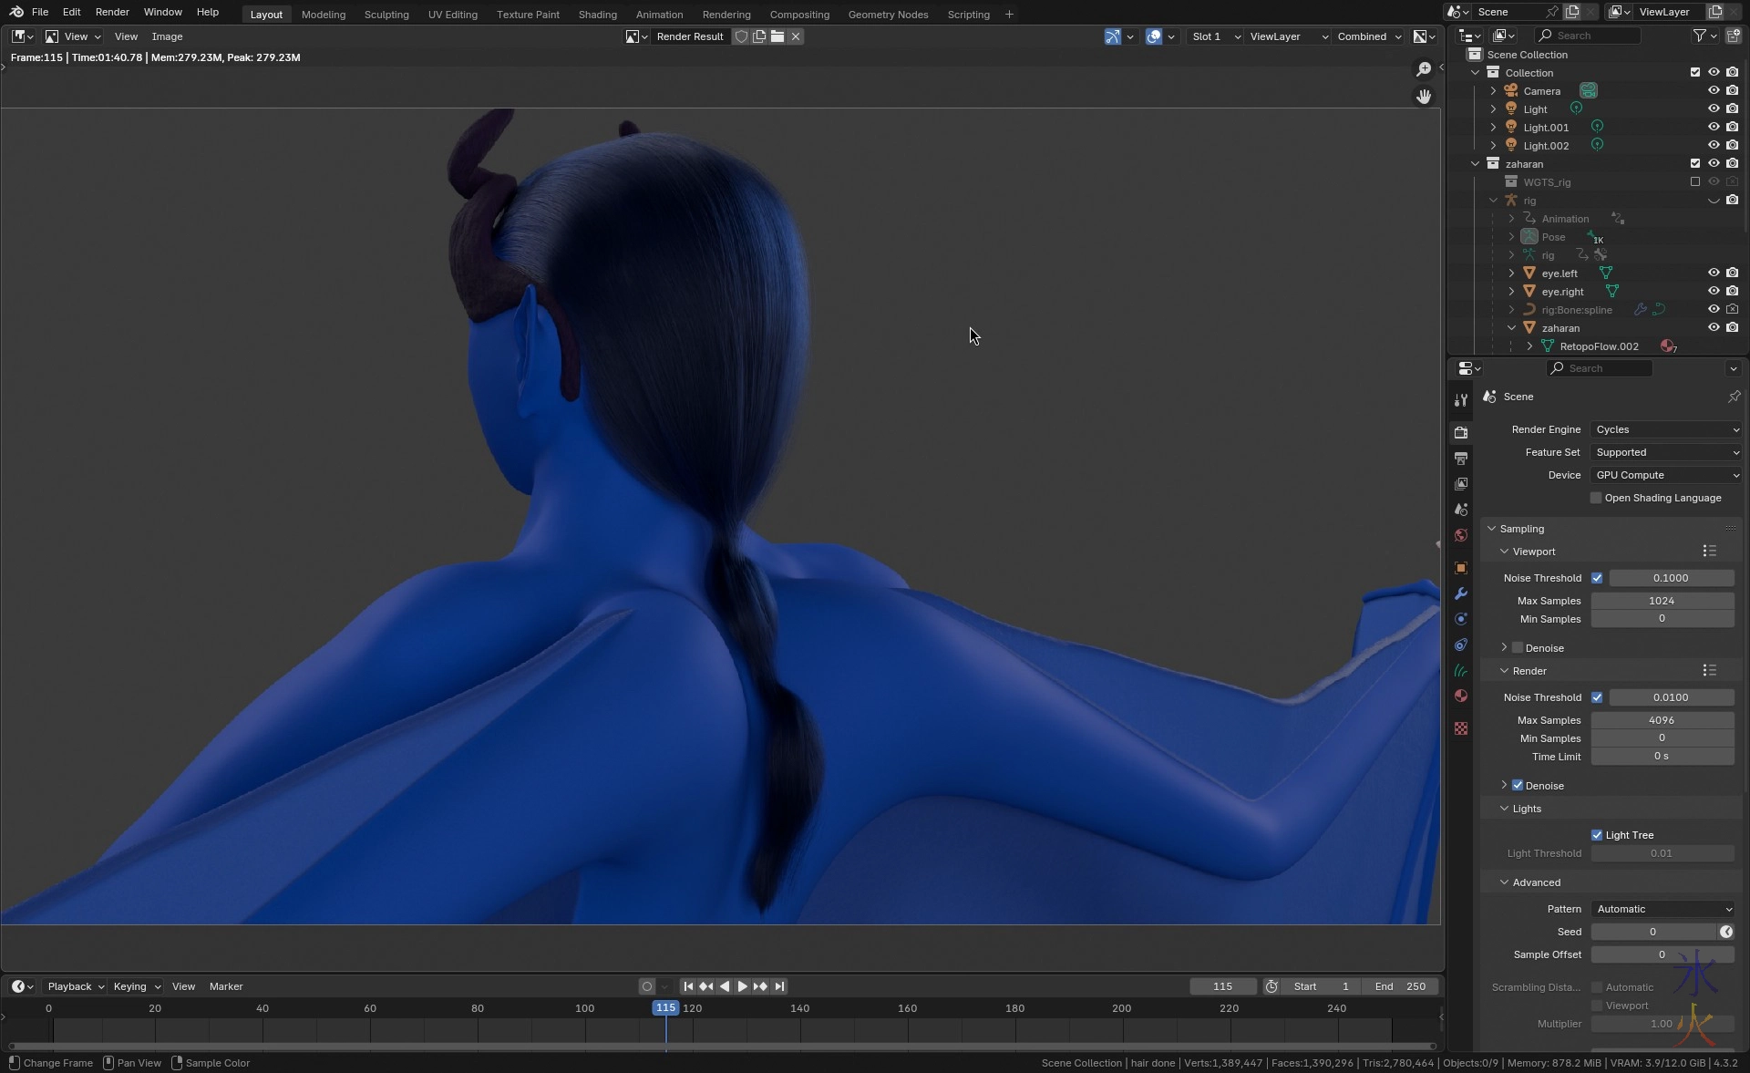1750x1073 pixels.
Task: Open the Modifier properties wrench tab
Action: (1461, 593)
